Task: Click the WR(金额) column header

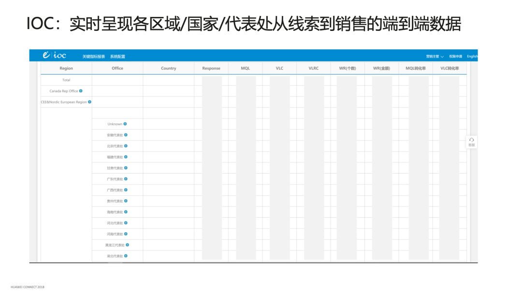Action: 381,68
